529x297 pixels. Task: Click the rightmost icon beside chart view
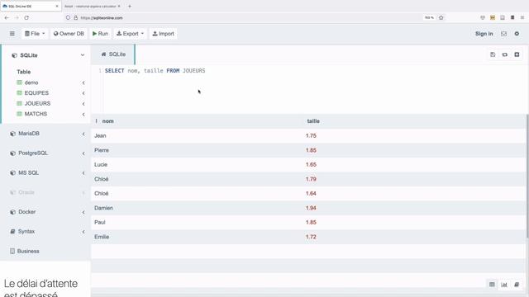(x=517, y=285)
